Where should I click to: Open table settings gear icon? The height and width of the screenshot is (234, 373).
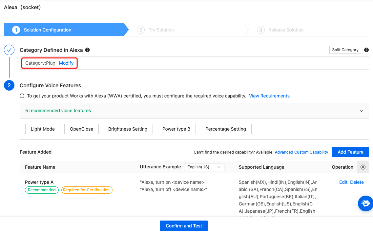[x=363, y=167]
